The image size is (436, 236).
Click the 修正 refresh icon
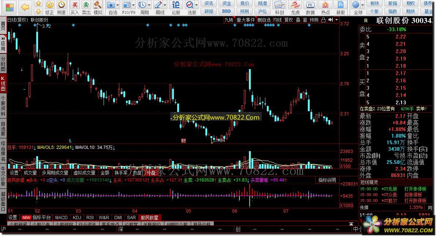tap(49, 5)
